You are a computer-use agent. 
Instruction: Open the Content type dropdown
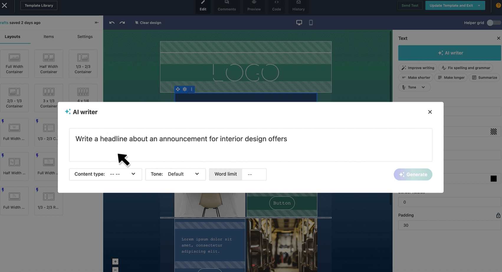click(x=106, y=174)
